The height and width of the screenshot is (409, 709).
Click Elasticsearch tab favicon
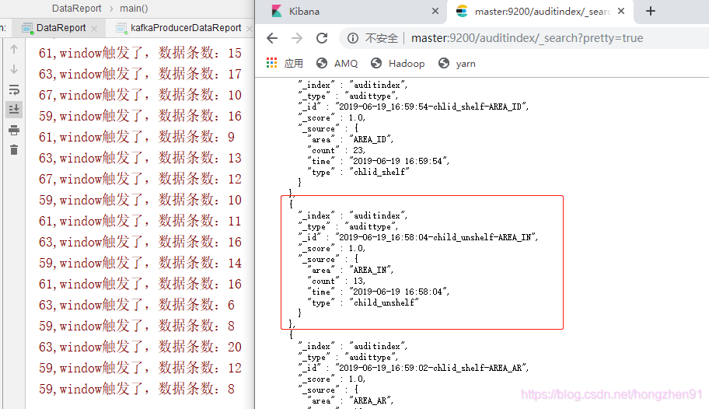click(x=462, y=12)
